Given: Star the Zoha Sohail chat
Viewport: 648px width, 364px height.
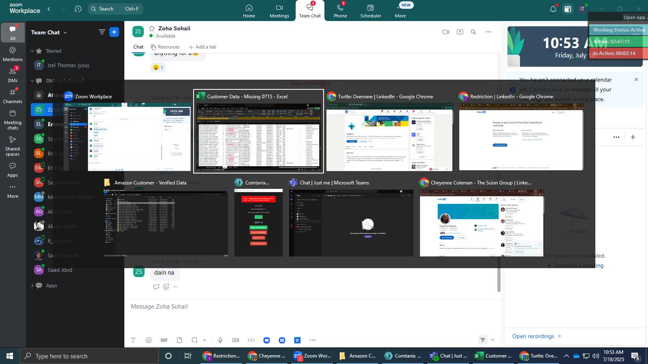Looking at the screenshot, I should point(152,28).
